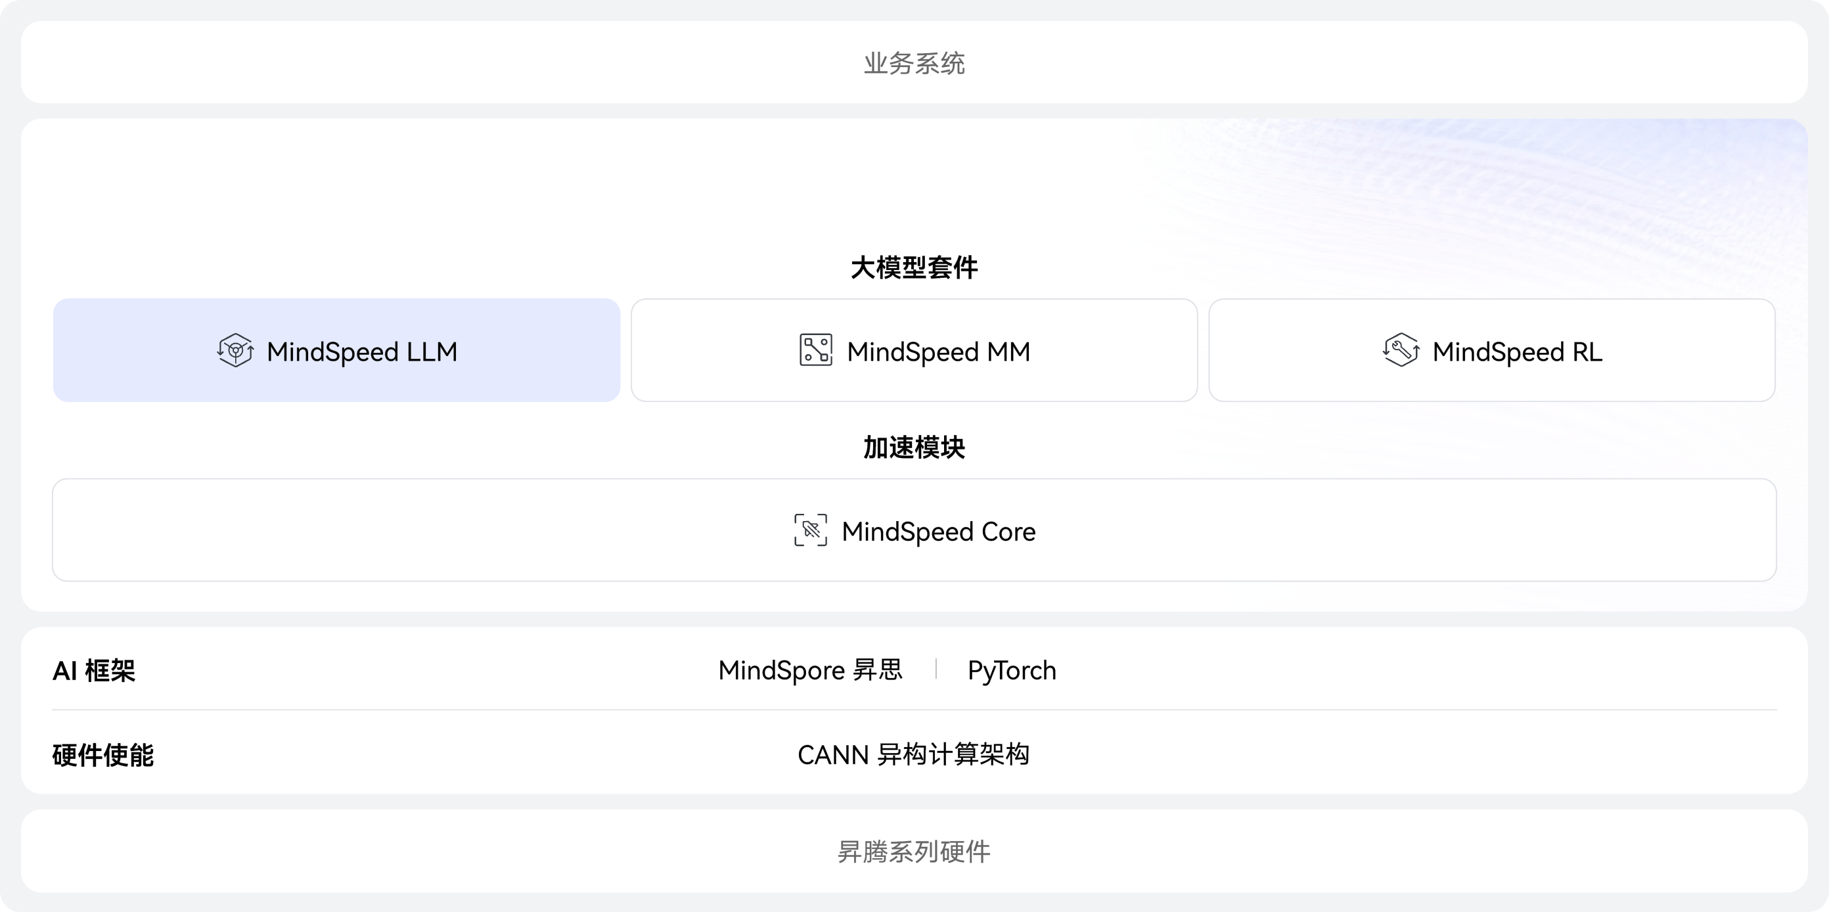Click the MindSpeed MM text label
This screenshot has height=912, width=1829.
[939, 352]
